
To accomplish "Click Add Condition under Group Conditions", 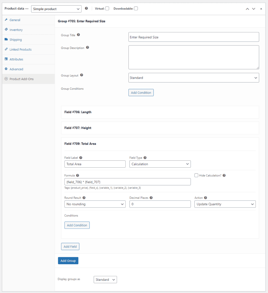I will click(x=141, y=92).
